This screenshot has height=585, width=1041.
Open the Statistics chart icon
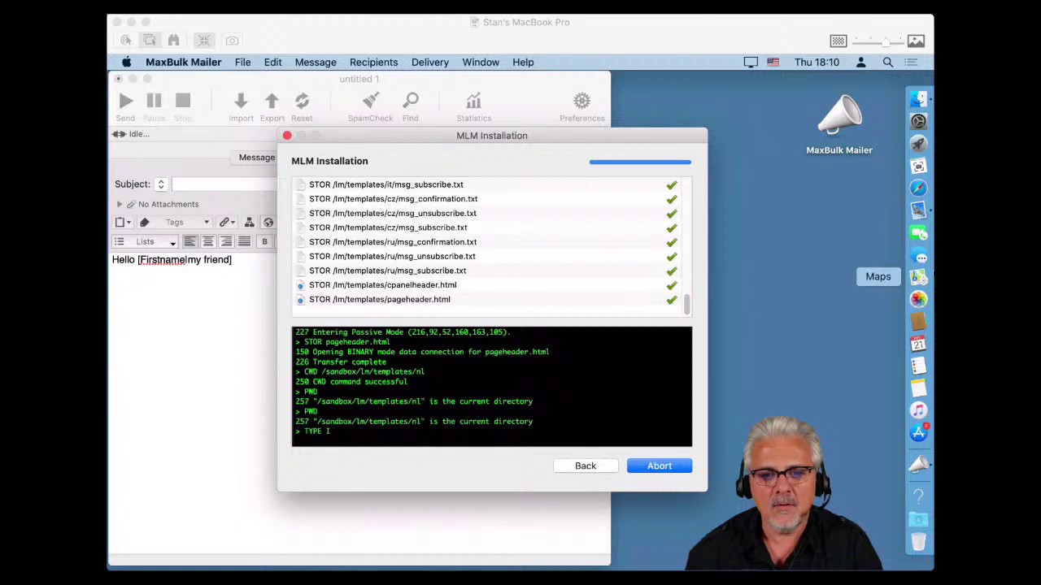click(473, 101)
